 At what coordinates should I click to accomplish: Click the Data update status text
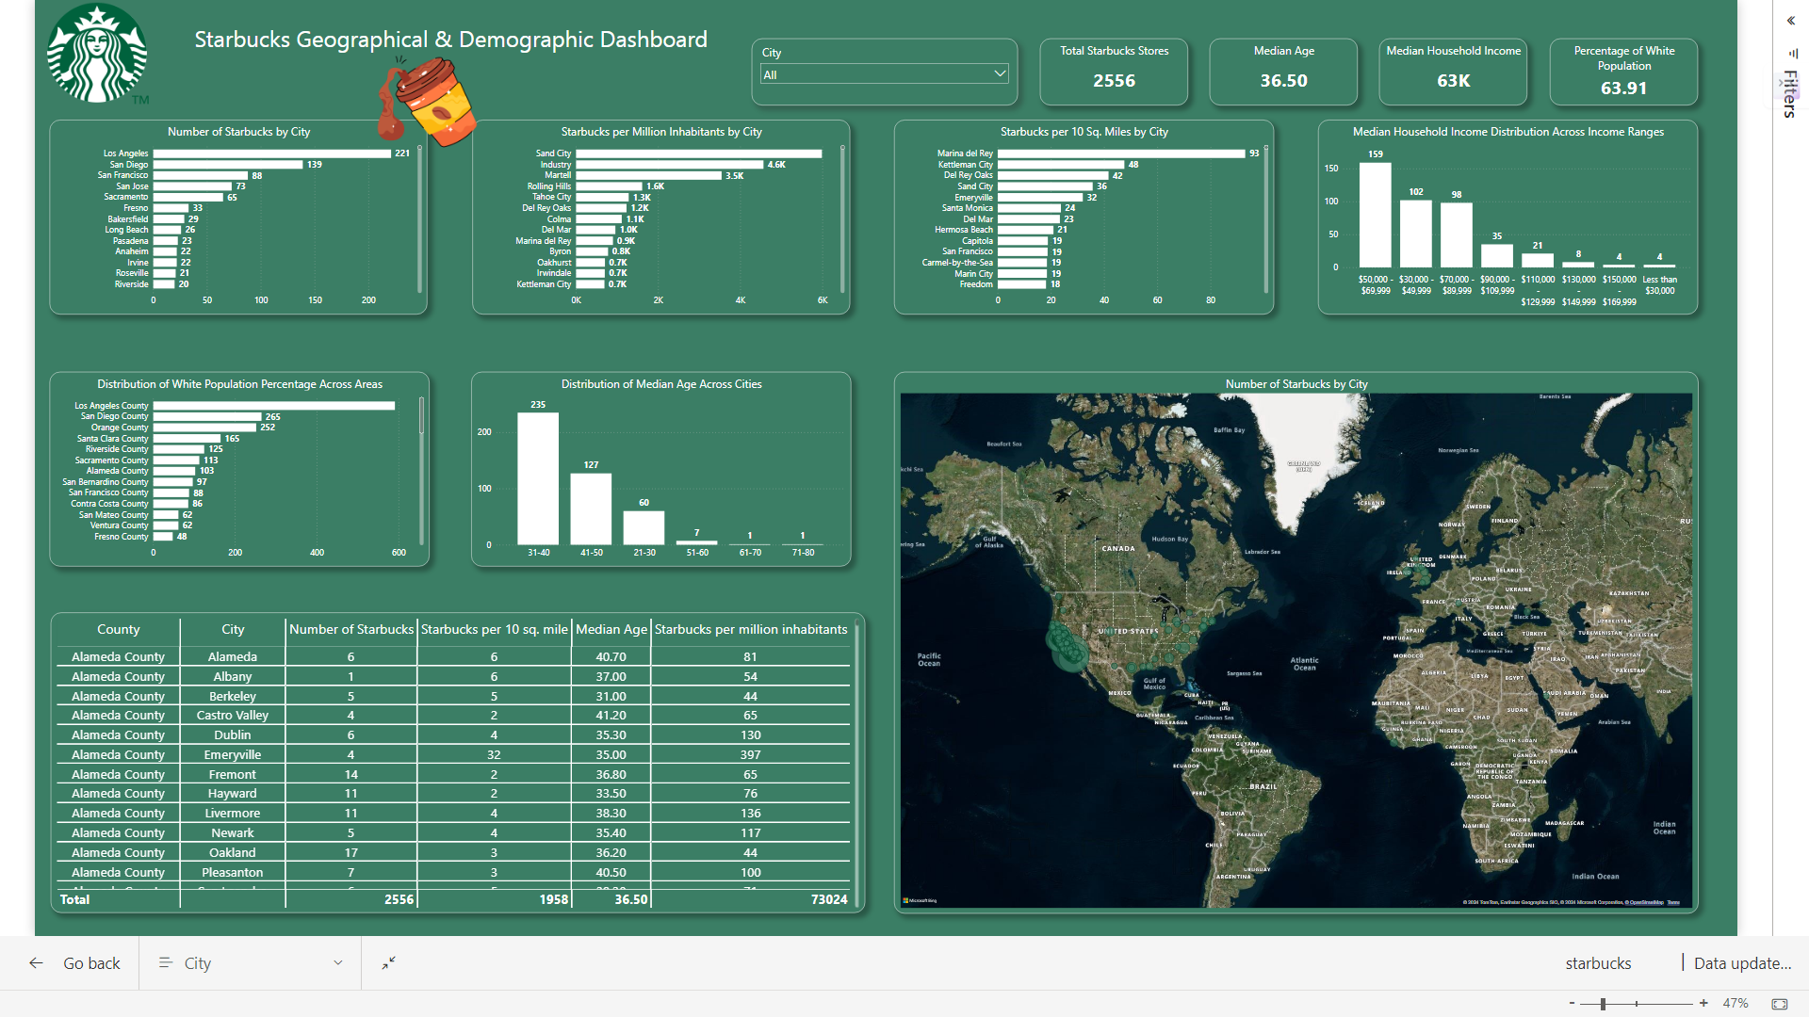click(x=1741, y=963)
